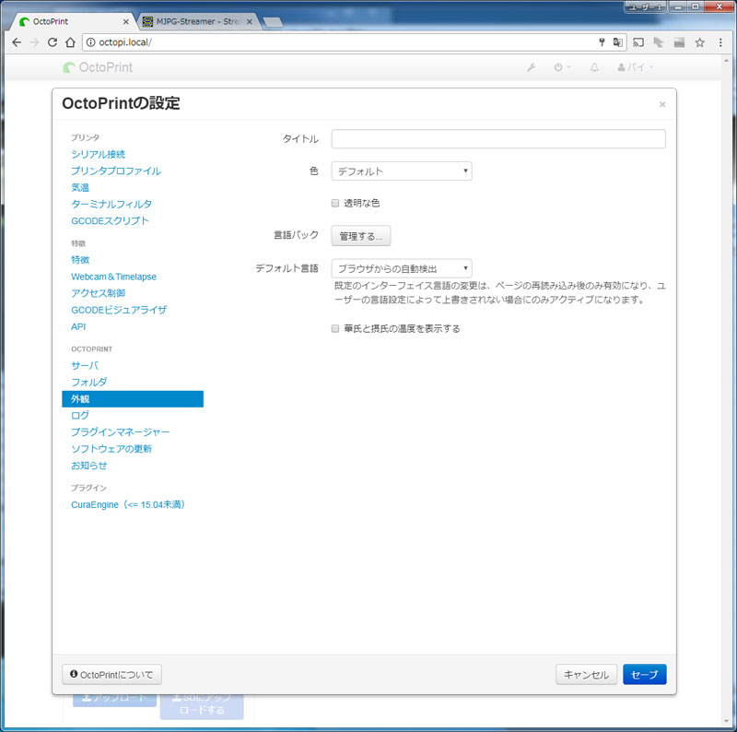The image size is (737, 732).
Task: Open プラグインマネージャー settings section
Action: pos(121,432)
